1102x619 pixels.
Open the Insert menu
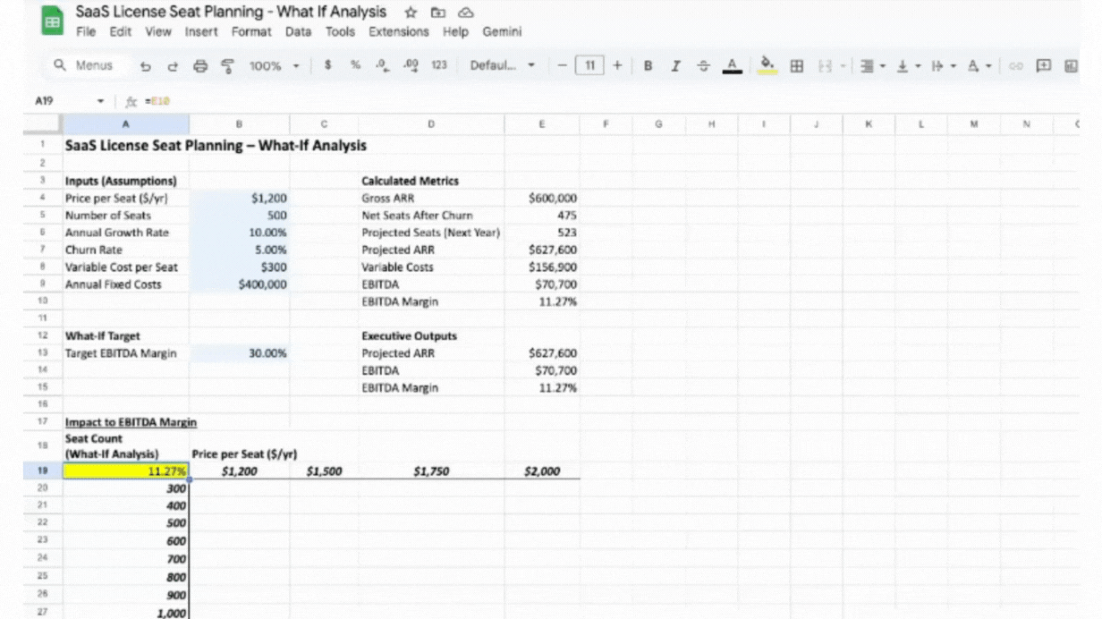(201, 31)
